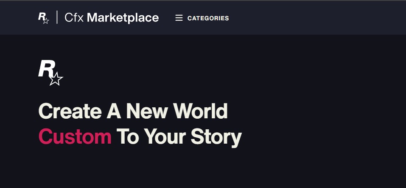406x188 pixels.
Task: Click the word "Cfx" in the header
Action: tap(74, 18)
